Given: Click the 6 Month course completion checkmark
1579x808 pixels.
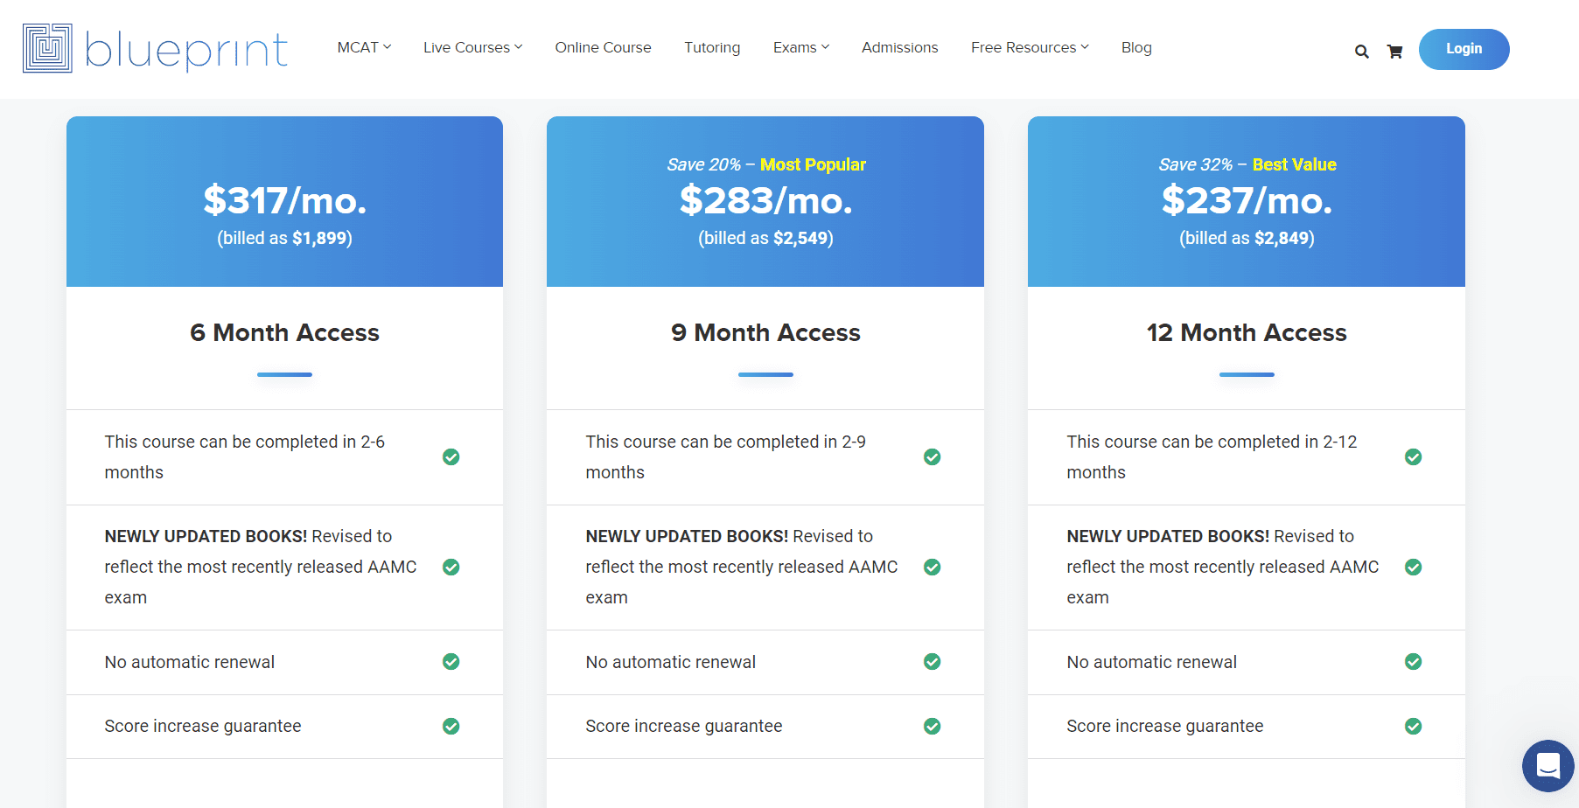Looking at the screenshot, I should click(451, 456).
